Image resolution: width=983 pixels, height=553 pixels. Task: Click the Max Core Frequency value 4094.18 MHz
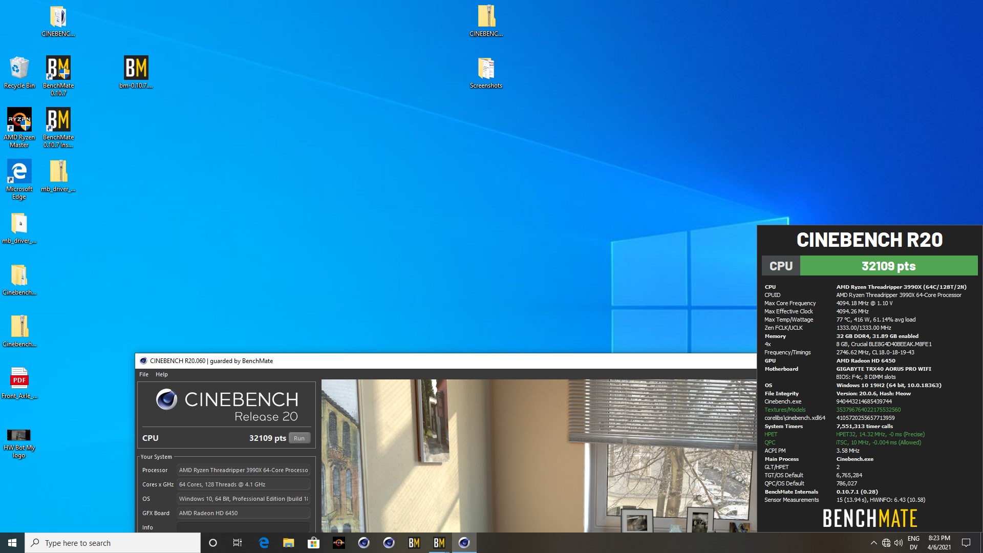click(x=864, y=303)
